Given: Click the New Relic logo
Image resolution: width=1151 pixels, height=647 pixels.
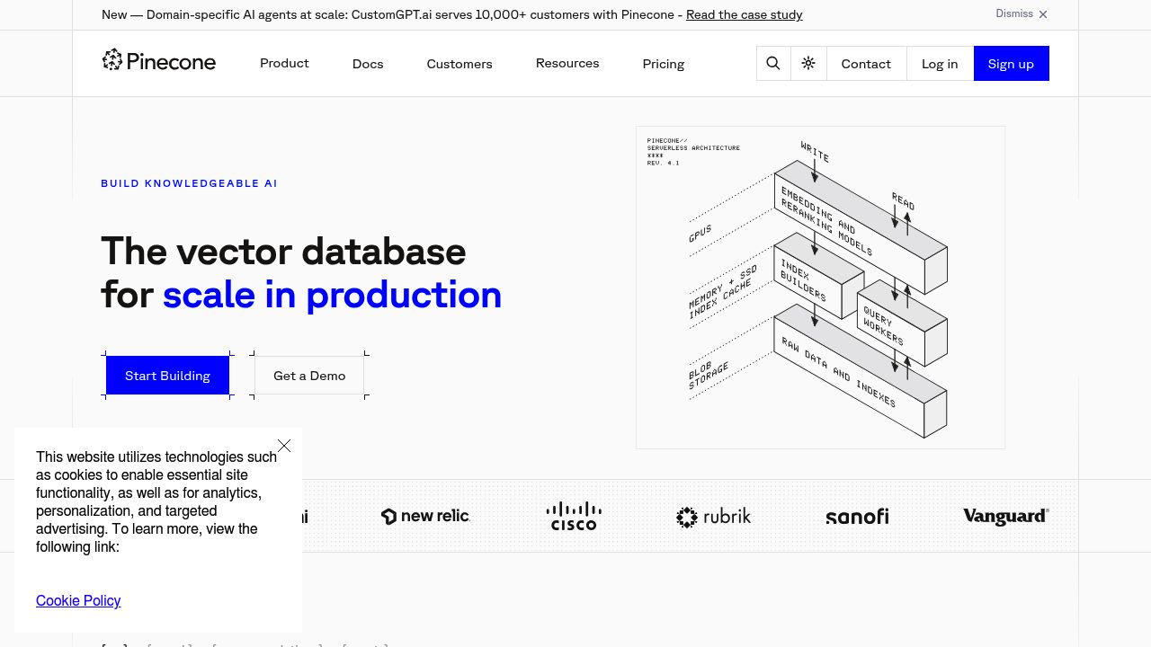Looking at the screenshot, I should coord(425,516).
